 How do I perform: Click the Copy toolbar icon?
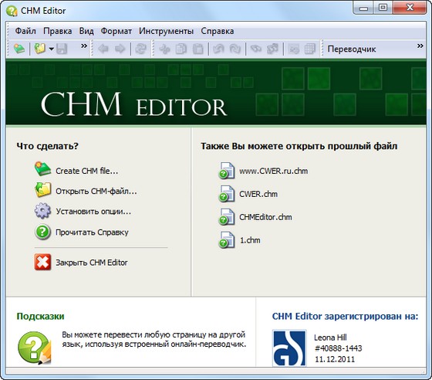pos(181,49)
